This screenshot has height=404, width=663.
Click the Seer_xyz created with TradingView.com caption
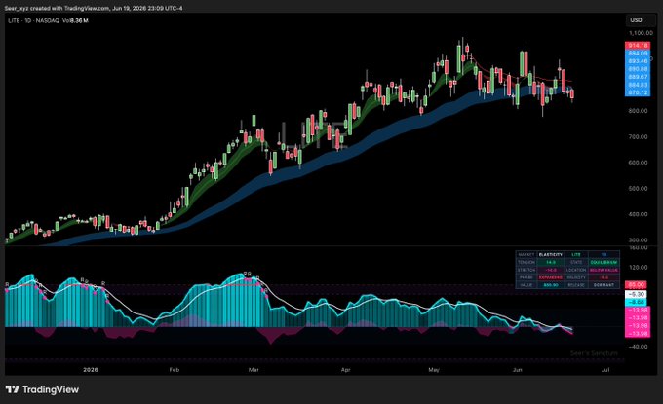point(94,8)
